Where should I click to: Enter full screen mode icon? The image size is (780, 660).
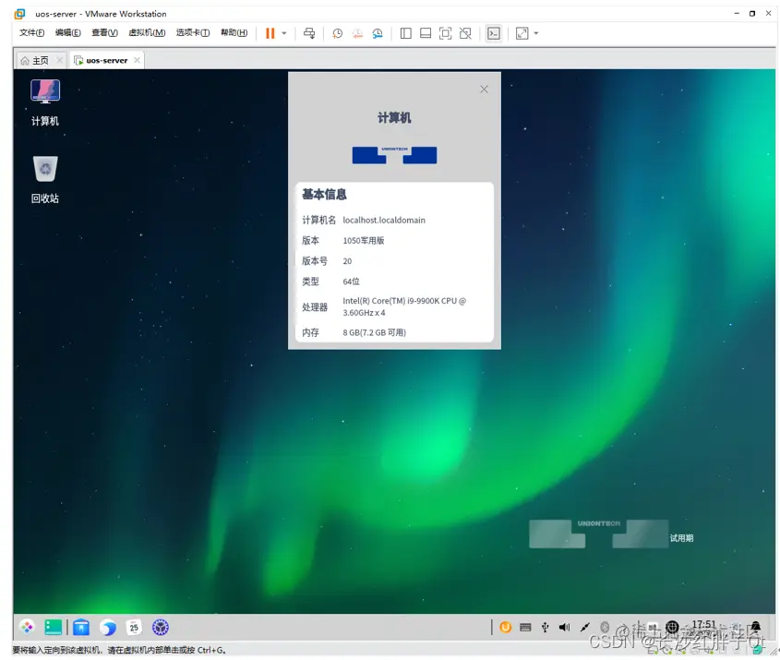(x=445, y=33)
